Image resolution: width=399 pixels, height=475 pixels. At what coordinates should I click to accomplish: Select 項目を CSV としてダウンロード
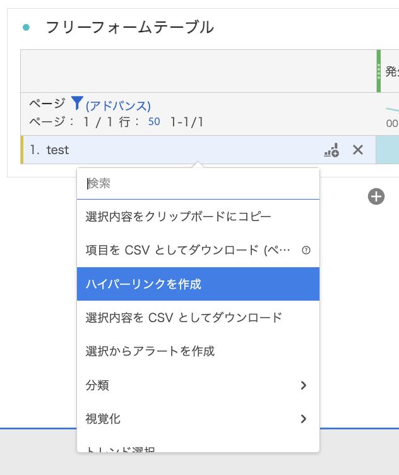pyautogui.click(x=198, y=250)
